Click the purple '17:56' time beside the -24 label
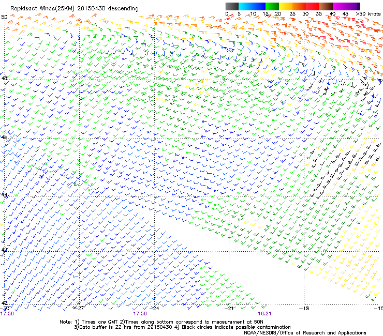The height and width of the screenshot is (336, 383). (x=140, y=314)
